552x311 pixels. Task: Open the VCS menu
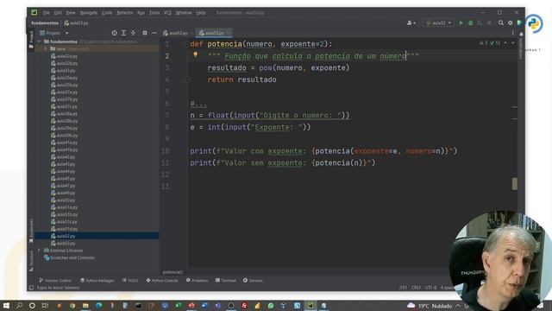pyautogui.click(x=167, y=13)
